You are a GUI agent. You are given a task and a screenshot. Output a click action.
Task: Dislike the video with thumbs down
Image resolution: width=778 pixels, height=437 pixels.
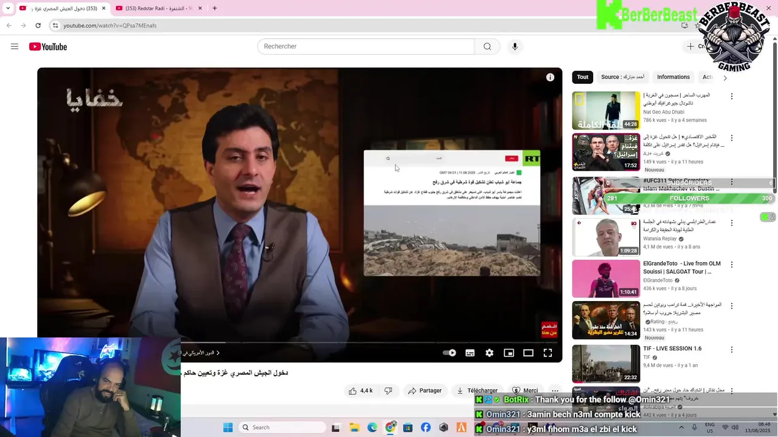(x=388, y=391)
